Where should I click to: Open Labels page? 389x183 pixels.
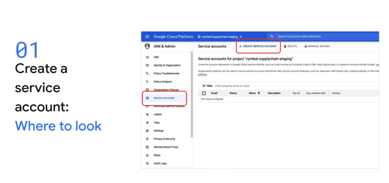[157, 114]
